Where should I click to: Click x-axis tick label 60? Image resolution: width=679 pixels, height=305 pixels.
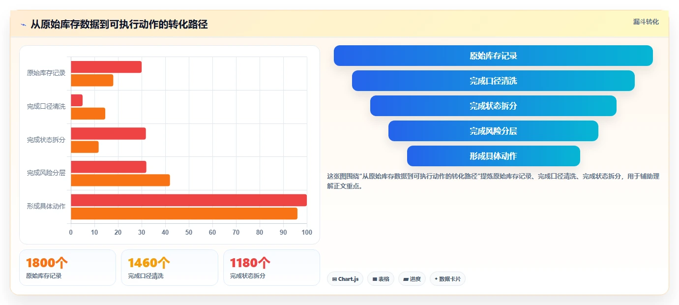coord(212,232)
